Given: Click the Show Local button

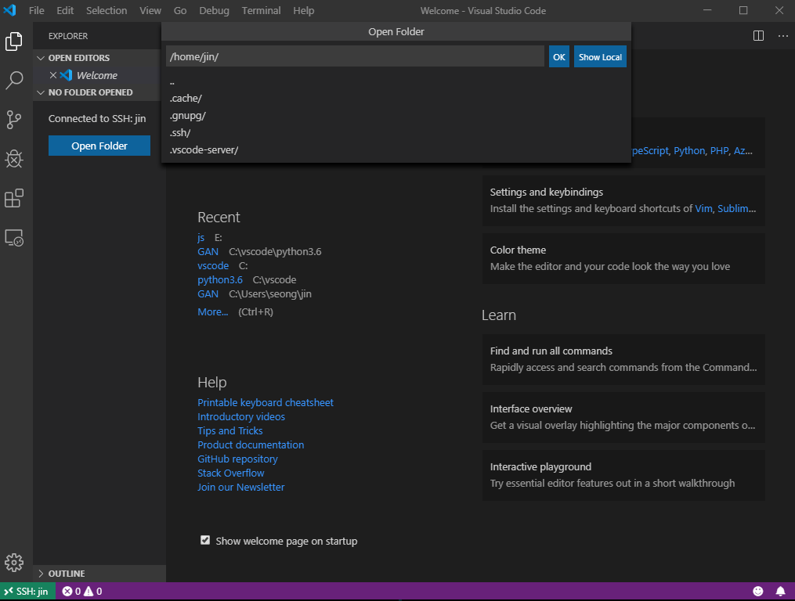Looking at the screenshot, I should coord(600,57).
